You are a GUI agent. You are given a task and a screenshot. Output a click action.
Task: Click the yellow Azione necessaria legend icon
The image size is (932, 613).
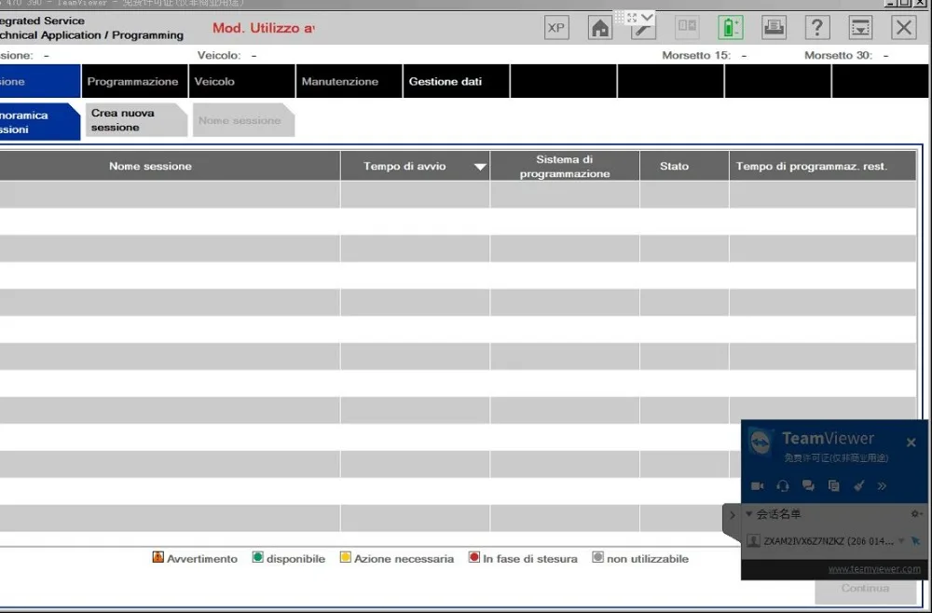tap(346, 557)
